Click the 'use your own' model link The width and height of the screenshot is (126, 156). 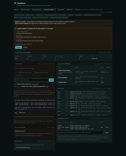tap(35, 84)
